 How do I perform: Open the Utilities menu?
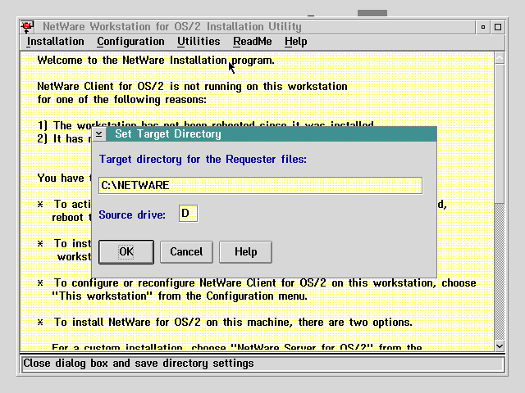199,42
